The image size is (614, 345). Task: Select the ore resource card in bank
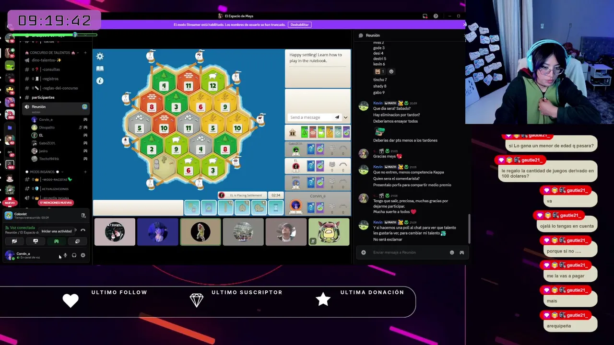[x=338, y=132]
